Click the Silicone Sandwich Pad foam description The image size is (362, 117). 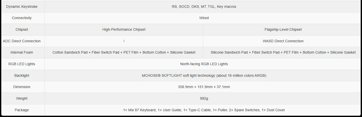coord(283,53)
